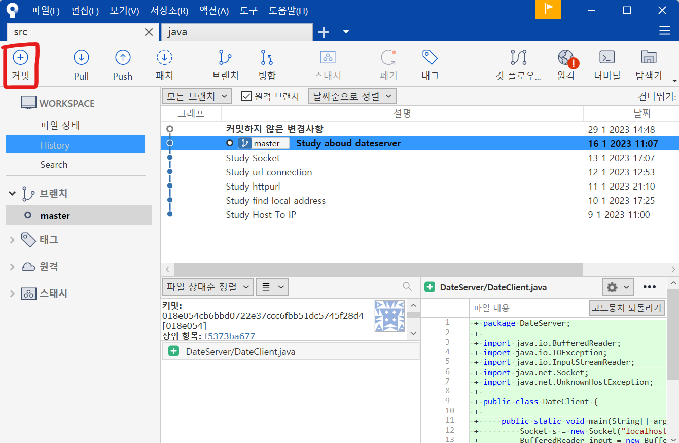
Task: Open the Tools (도구) menu
Action: pyautogui.click(x=248, y=11)
